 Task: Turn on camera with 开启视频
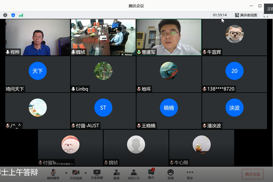click(x=76, y=174)
